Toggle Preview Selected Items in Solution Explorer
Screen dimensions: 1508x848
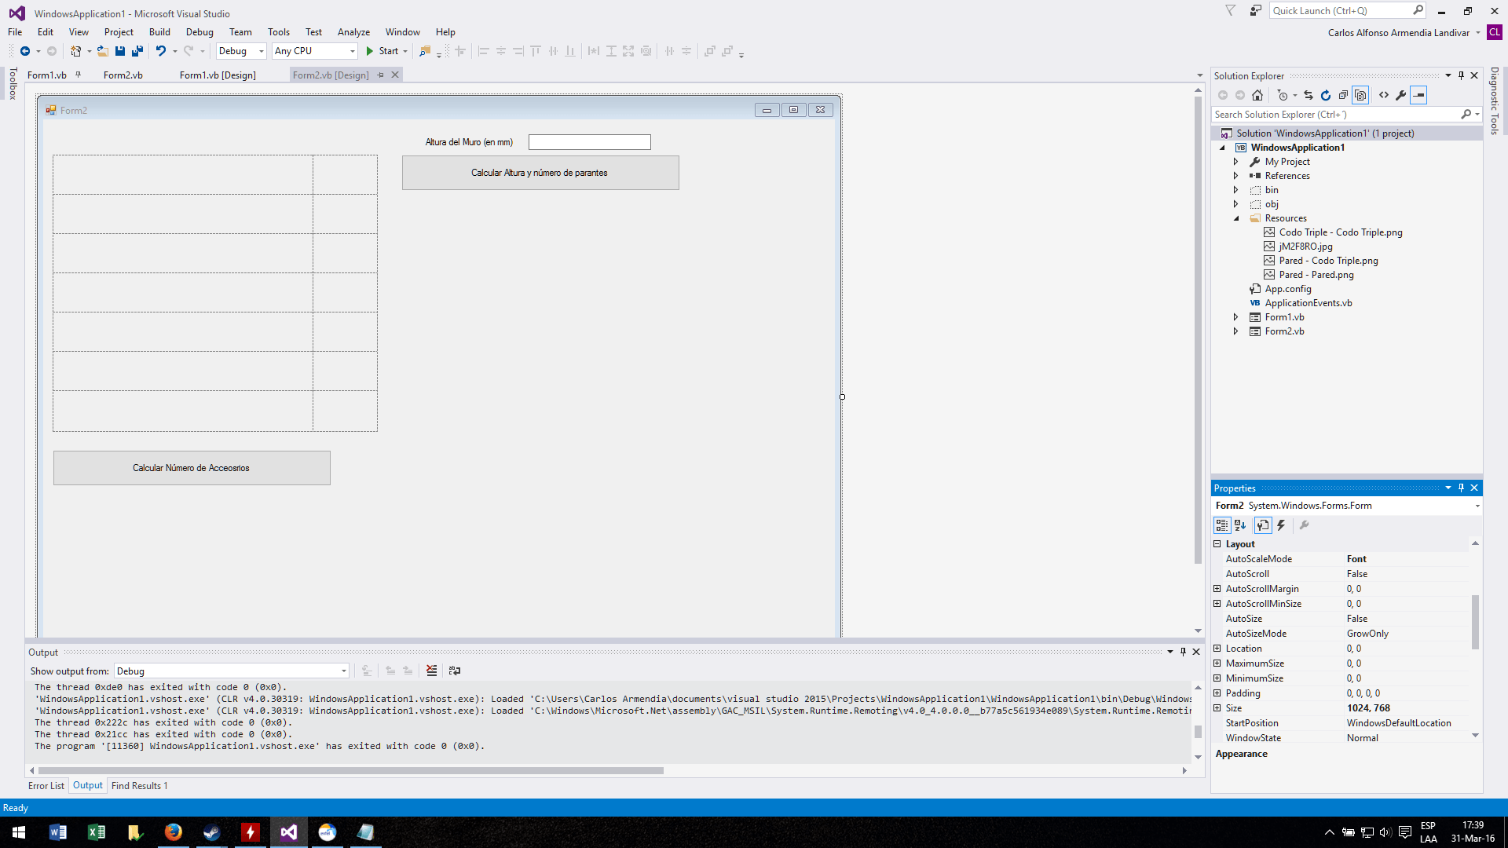coord(1418,95)
